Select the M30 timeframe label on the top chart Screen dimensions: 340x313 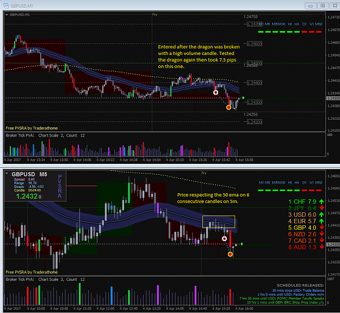coord(282,24)
